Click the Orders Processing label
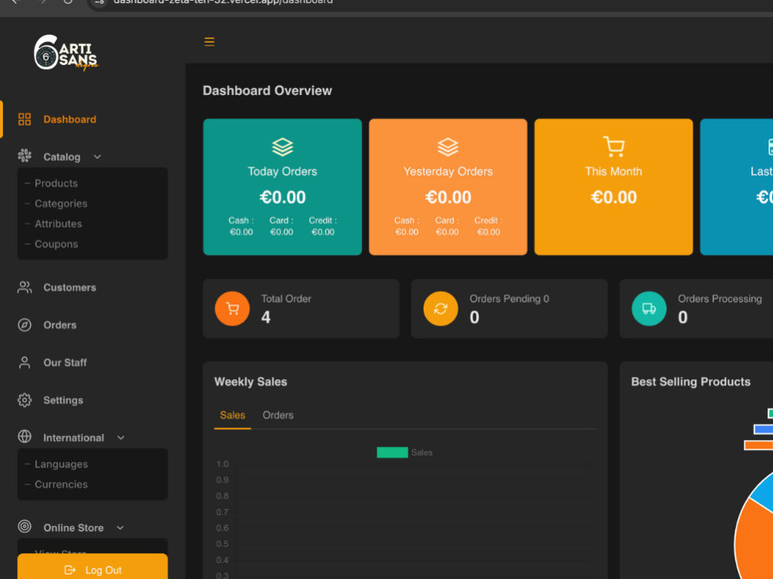 point(719,298)
